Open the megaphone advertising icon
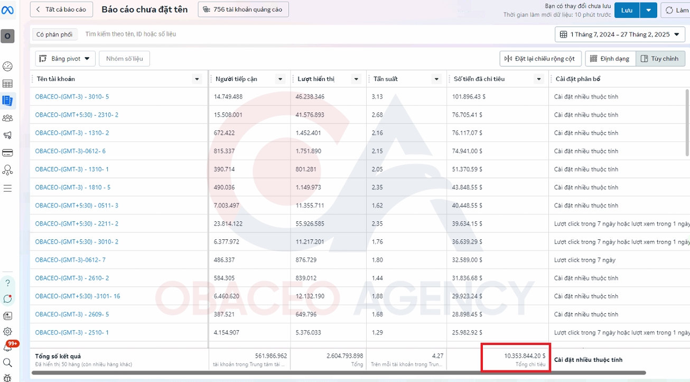 (7, 135)
